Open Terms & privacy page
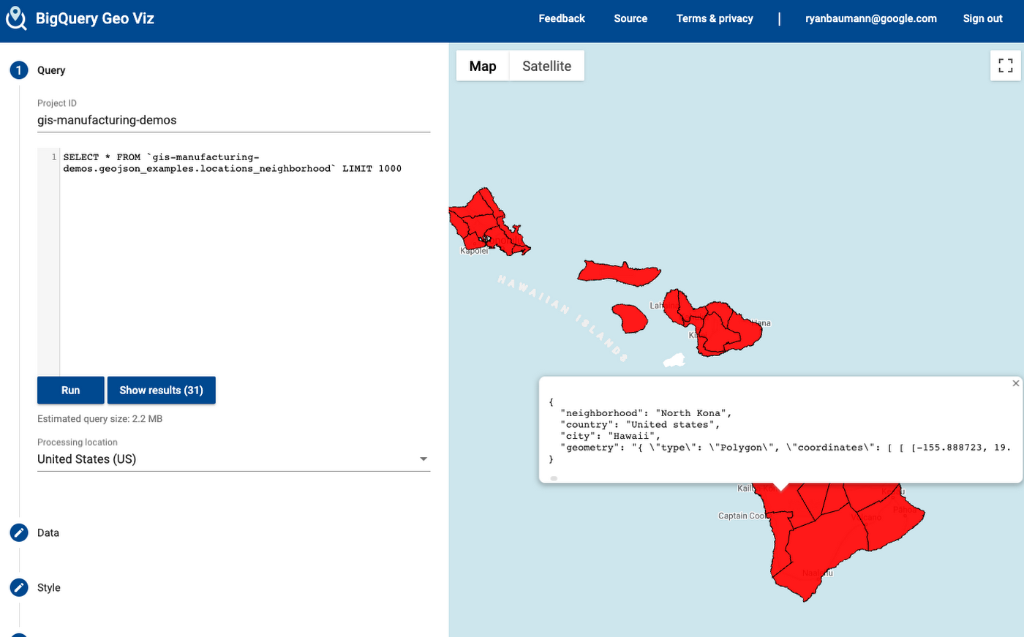This screenshot has height=637, width=1024. [715, 19]
